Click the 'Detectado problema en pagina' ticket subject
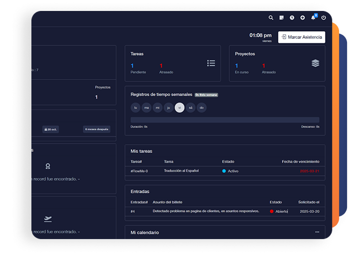352x255 pixels. [x=206, y=211]
